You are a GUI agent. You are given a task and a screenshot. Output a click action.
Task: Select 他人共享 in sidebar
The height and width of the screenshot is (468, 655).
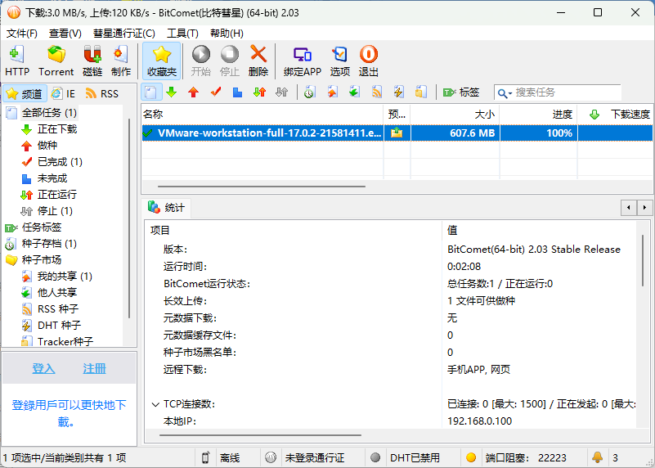(56, 293)
